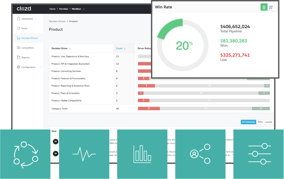Screen dimensions: 284x179
Task: Click the user share network icon tile
Action: (x=200, y=154)
